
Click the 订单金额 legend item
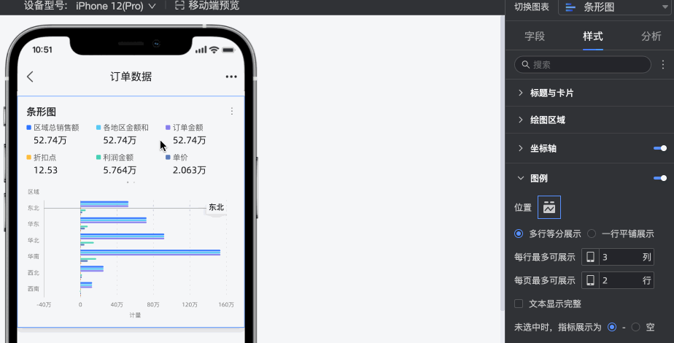185,128
